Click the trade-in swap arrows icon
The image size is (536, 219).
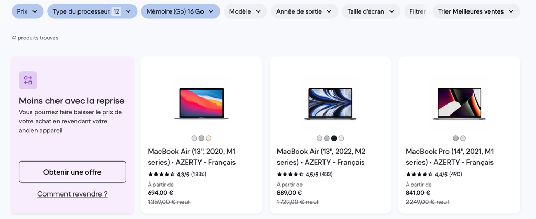[x=28, y=80]
